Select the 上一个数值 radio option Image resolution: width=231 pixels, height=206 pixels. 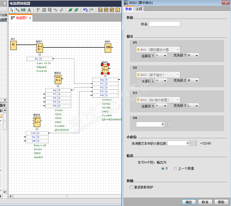pos(175,169)
